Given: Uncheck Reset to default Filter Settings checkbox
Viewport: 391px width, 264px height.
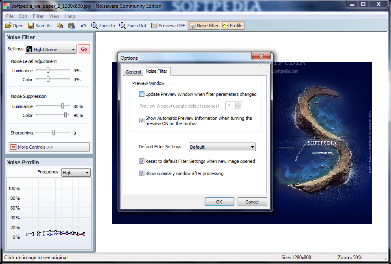Looking at the screenshot, I should point(142,161).
